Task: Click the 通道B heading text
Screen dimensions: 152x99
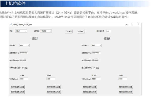Action: 107,39
